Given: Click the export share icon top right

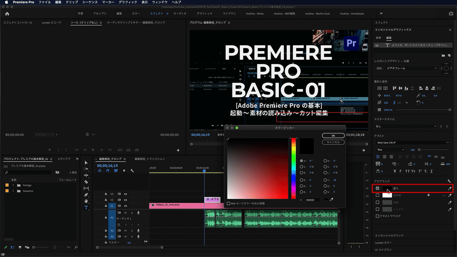Looking at the screenshot, I should coord(451,13).
